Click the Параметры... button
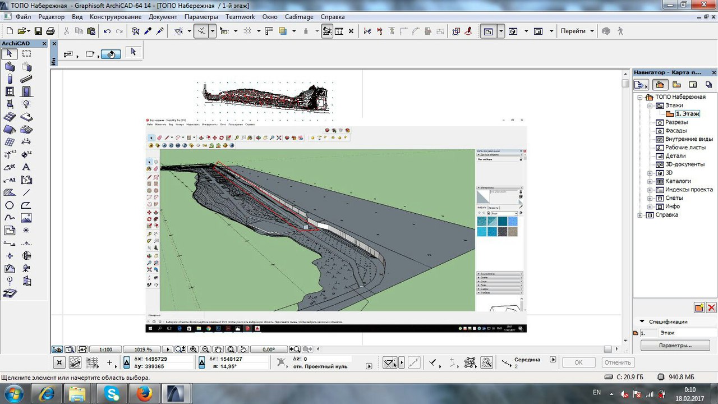The width and height of the screenshot is (718, 404). point(675,346)
